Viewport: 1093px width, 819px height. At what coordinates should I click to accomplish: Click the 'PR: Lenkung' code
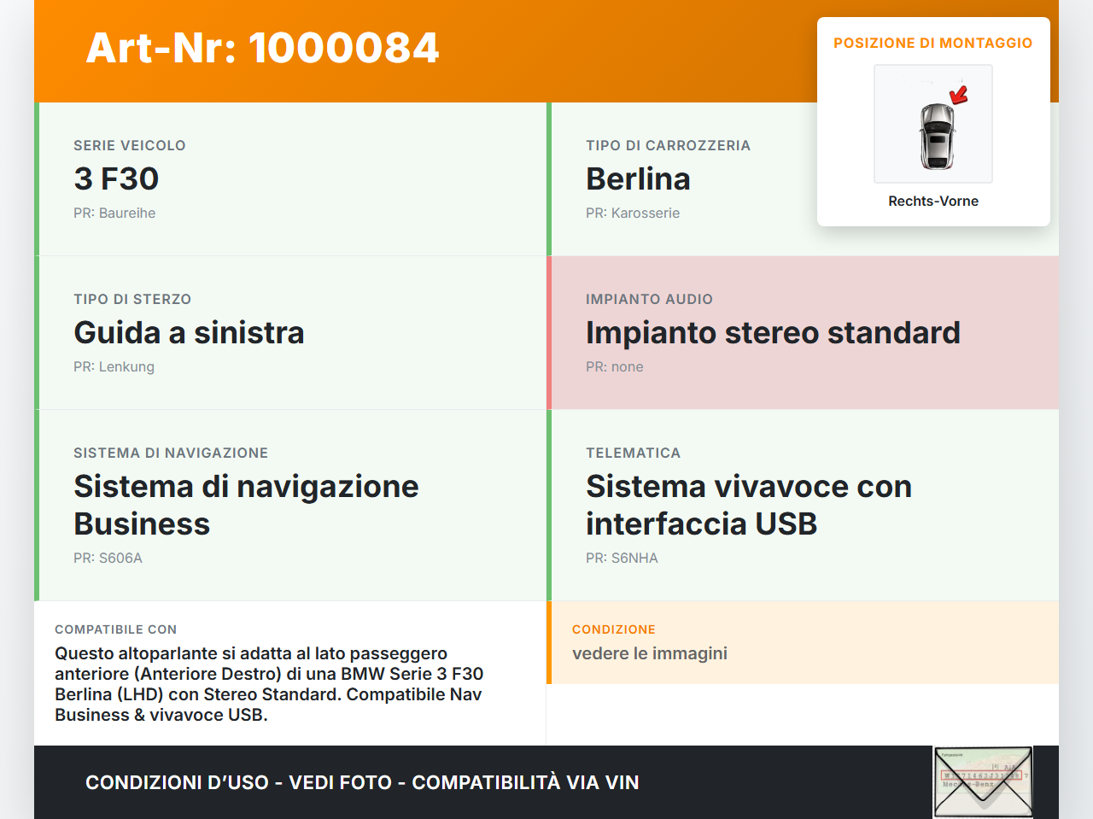114,366
